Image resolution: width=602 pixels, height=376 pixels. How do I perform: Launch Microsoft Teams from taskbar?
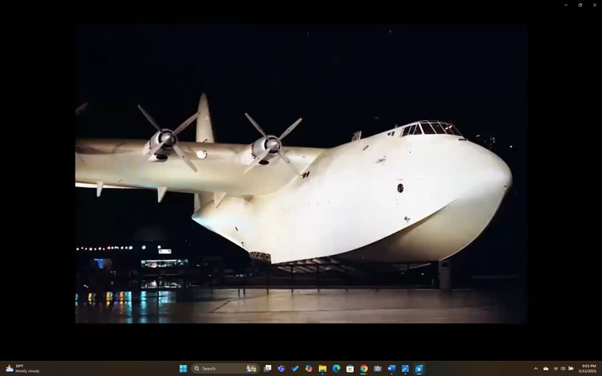coord(281,369)
